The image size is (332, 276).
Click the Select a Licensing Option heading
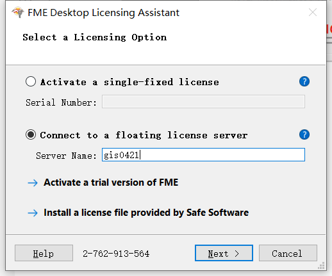pos(95,37)
